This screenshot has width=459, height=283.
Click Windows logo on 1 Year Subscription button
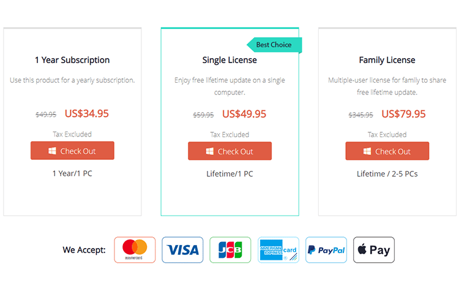[x=52, y=151]
